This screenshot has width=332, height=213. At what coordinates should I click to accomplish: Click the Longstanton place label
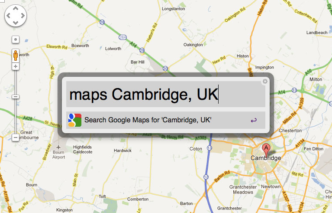174,9
